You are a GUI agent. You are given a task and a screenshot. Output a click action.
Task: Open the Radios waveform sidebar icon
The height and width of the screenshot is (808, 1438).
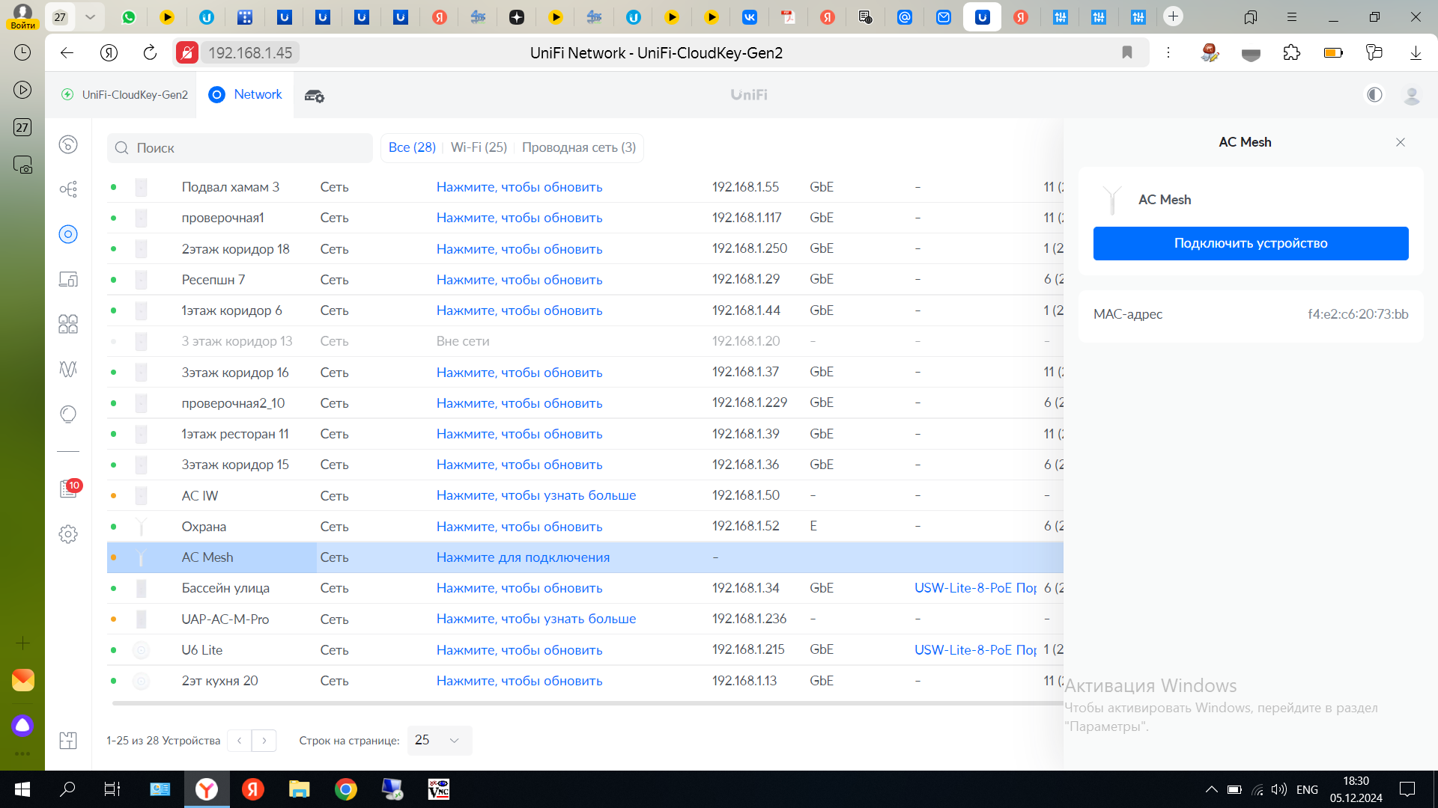(x=68, y=369)
